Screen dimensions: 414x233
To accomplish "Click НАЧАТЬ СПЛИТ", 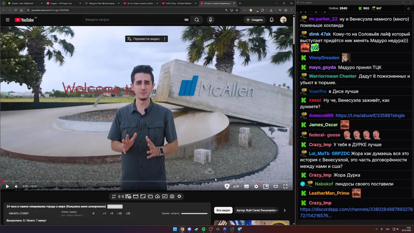I will [x=19, y=214].
